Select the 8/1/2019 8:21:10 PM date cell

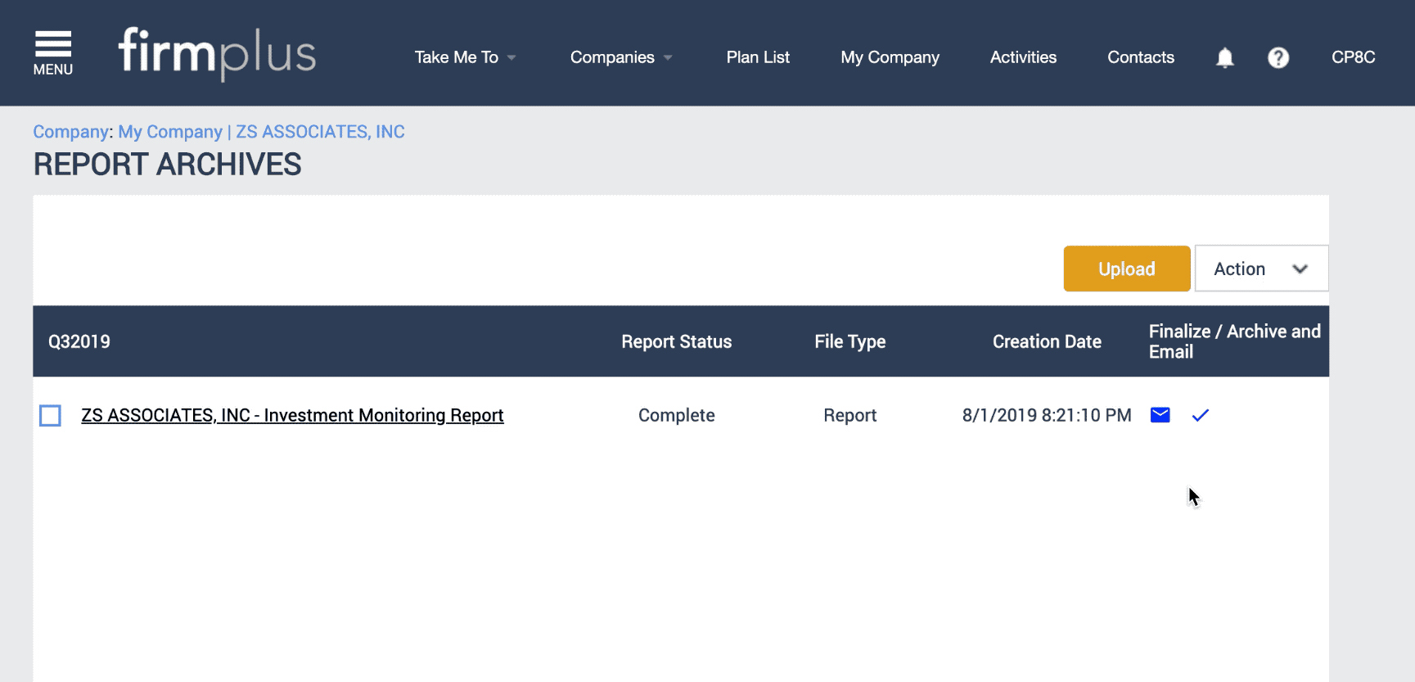(1047, 415)
